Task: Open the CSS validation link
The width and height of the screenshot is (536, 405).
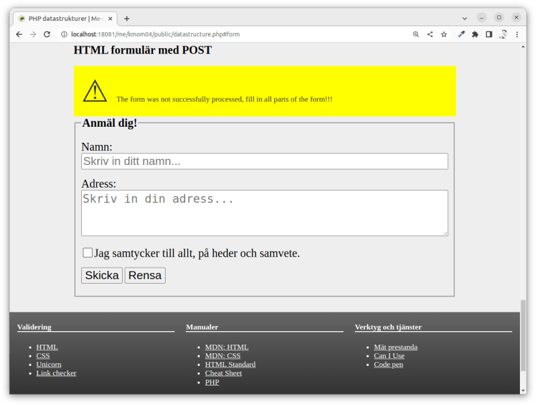Action: click(43, 356)
